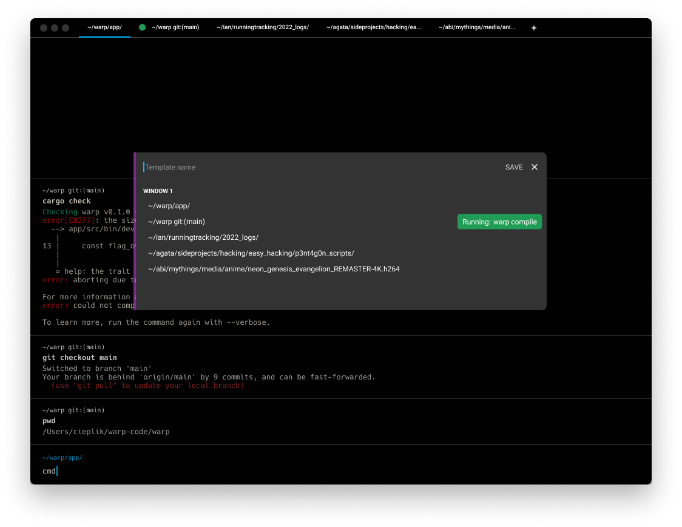Click the 'cargo check' command block header

(x=67, y=201)
